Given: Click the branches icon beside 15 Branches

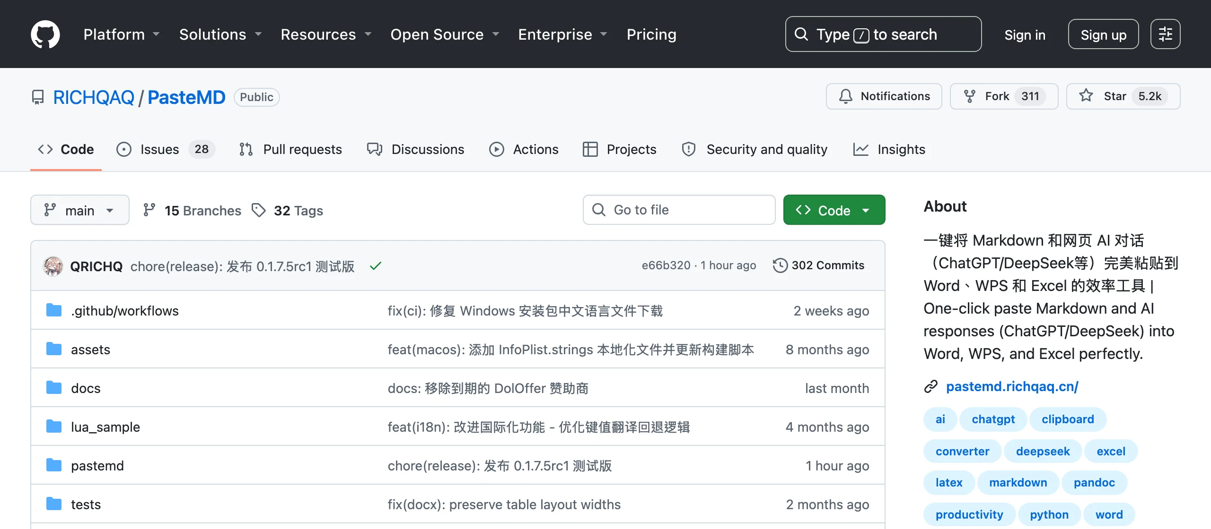Looking at the screenshot, I should coord(149,210).
